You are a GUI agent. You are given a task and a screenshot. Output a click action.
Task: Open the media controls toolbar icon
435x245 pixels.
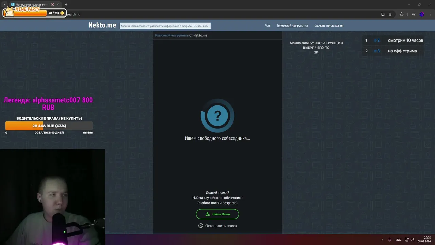414,14
